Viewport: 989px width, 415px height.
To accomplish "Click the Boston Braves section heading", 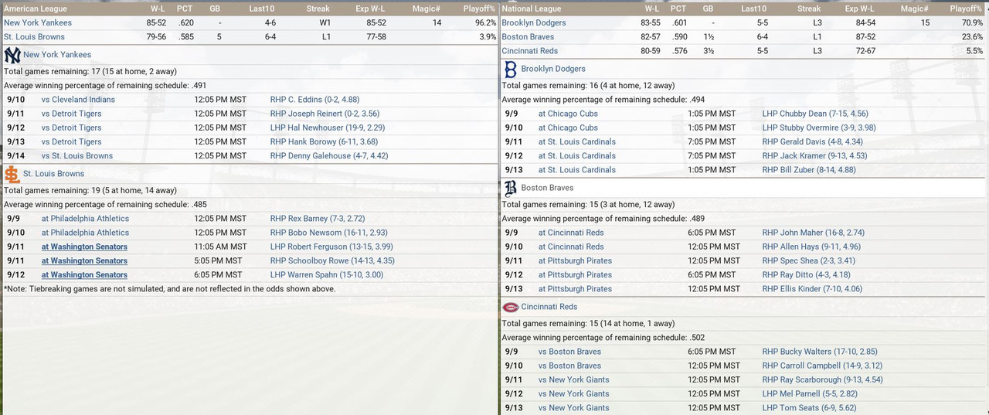I will [548, 188].
